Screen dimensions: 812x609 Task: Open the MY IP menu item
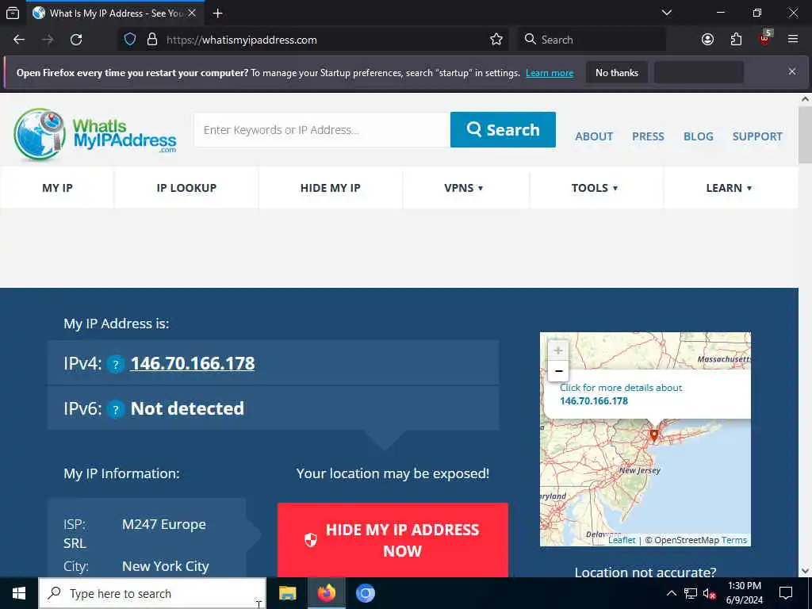[57, 188]
